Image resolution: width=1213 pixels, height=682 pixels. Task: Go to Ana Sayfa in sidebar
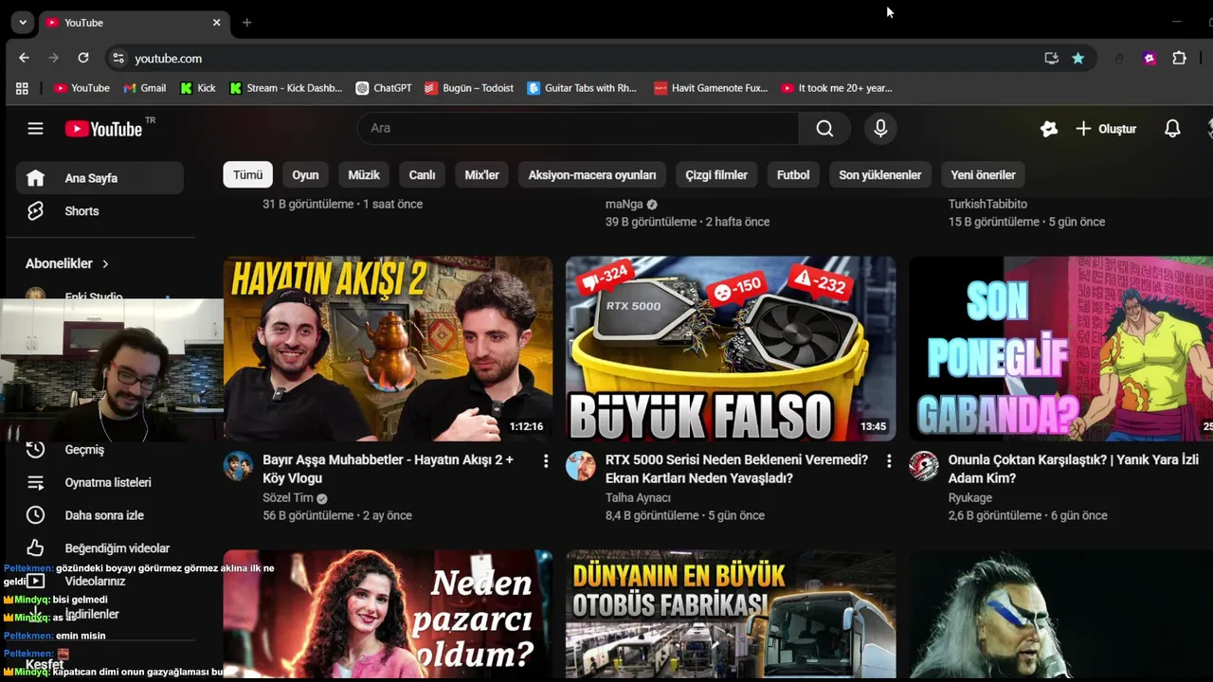click(x=100, y=178)
